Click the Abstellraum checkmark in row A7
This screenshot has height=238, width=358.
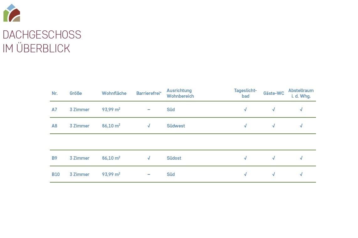[301, 110]
